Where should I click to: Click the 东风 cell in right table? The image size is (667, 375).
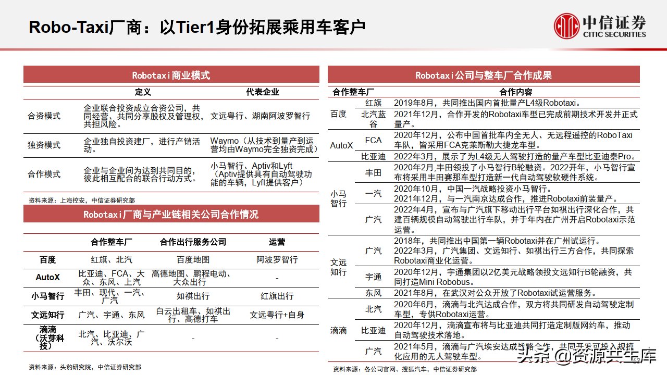tap(373, 293)
